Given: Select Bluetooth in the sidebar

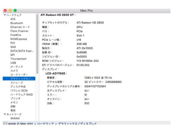Looking at the screenshot, I should coord(17,23).
